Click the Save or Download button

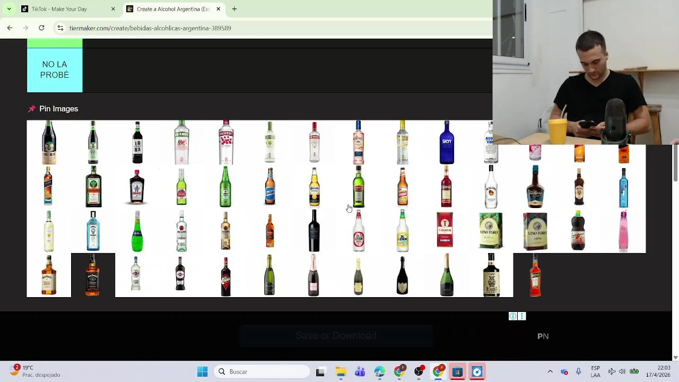tap(336, 336)
